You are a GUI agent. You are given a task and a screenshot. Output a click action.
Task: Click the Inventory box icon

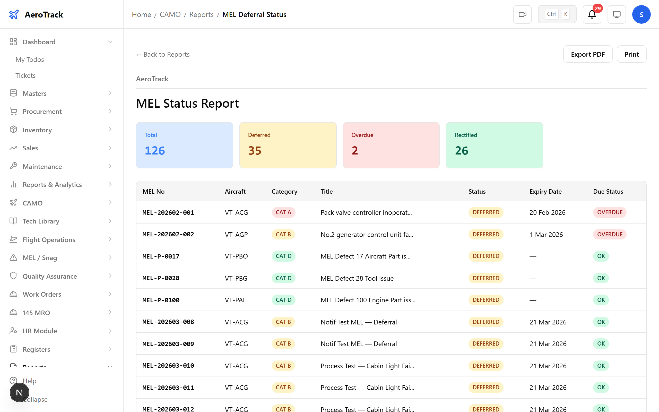[x=13, y=130]
